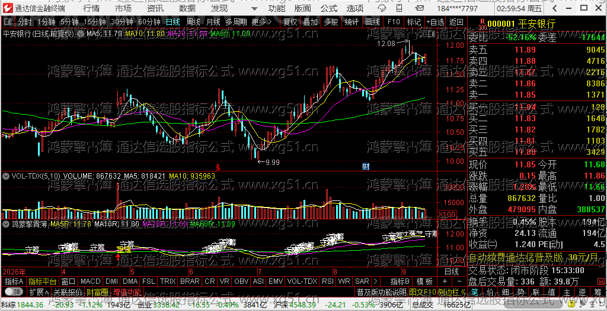Click the customer service headset icon
The image size is (607, 311).
pos(381,8)
